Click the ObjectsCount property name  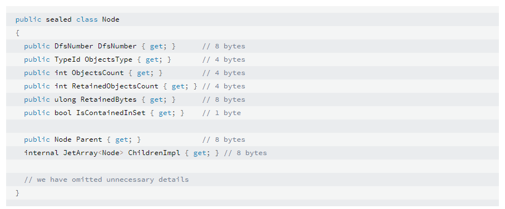pyautogui.click(x=97, y=73)
